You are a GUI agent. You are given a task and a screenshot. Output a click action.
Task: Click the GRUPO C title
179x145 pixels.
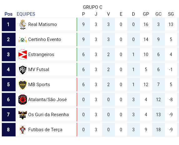[92, 7]
